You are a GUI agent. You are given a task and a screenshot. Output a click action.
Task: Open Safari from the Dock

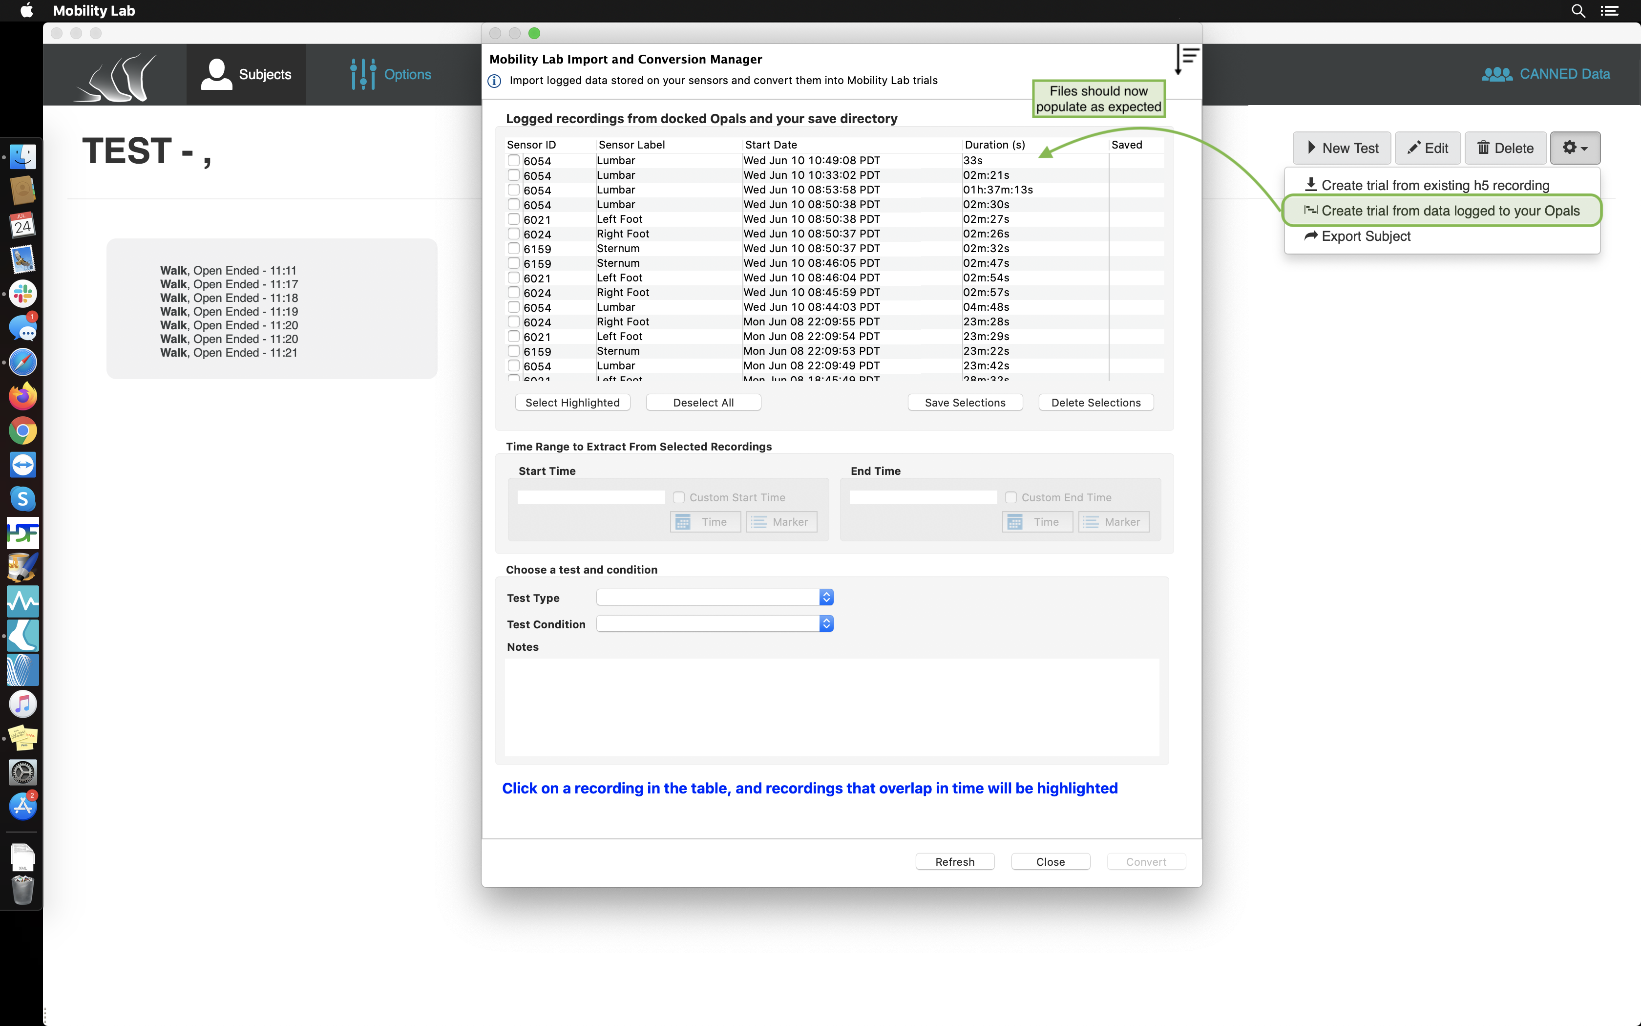coord(22,363)
